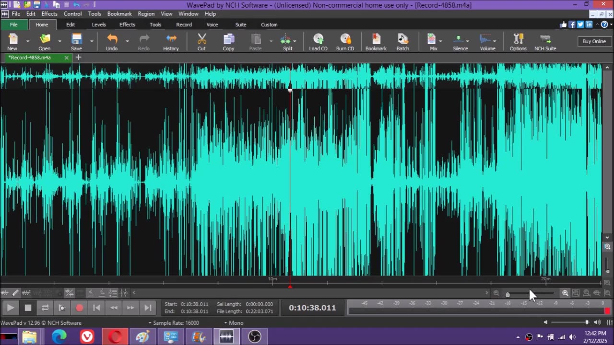This screenshot has width=614, height=345.
Task: Open the NCH Suite
Action: click(545, 42)
